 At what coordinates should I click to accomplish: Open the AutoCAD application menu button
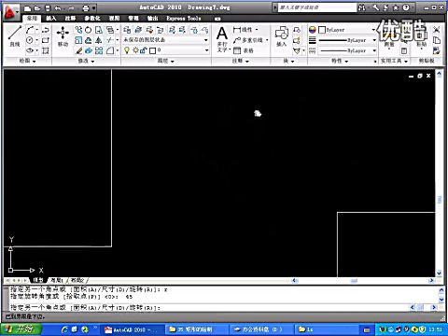[10, 12]
